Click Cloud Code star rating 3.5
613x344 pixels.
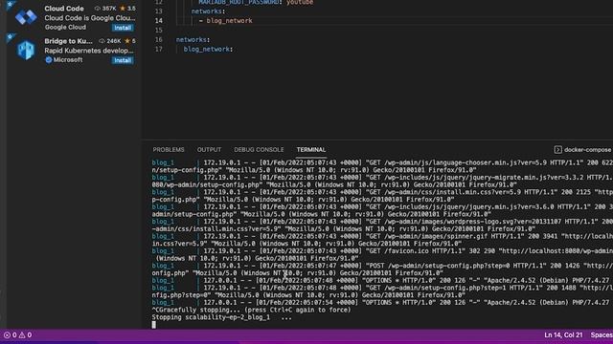(127, 9)
